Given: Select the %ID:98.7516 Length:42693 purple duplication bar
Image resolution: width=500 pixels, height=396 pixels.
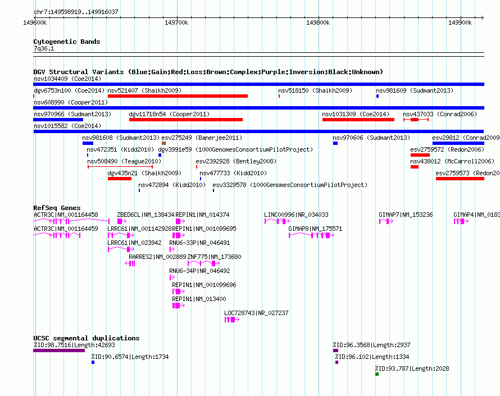Looking at the screenshot, I should [59, 351].
